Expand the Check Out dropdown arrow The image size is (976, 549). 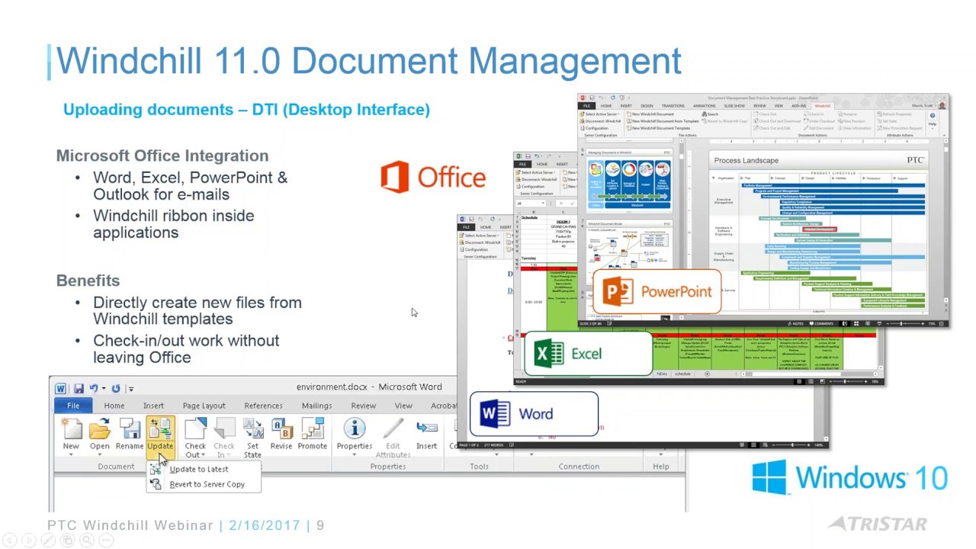point(202,455)
